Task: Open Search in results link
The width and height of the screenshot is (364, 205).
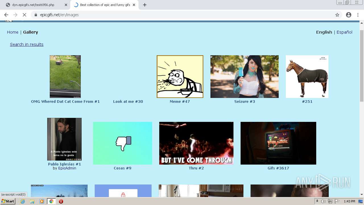Action: pos(27,44)
